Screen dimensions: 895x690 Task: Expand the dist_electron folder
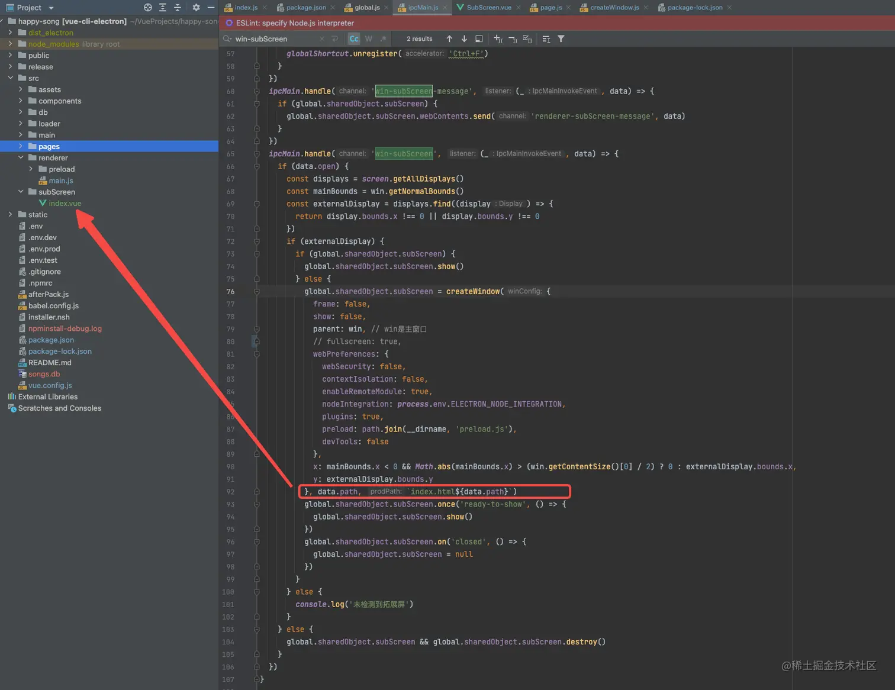pyautogui.click(x=10, y=33)
